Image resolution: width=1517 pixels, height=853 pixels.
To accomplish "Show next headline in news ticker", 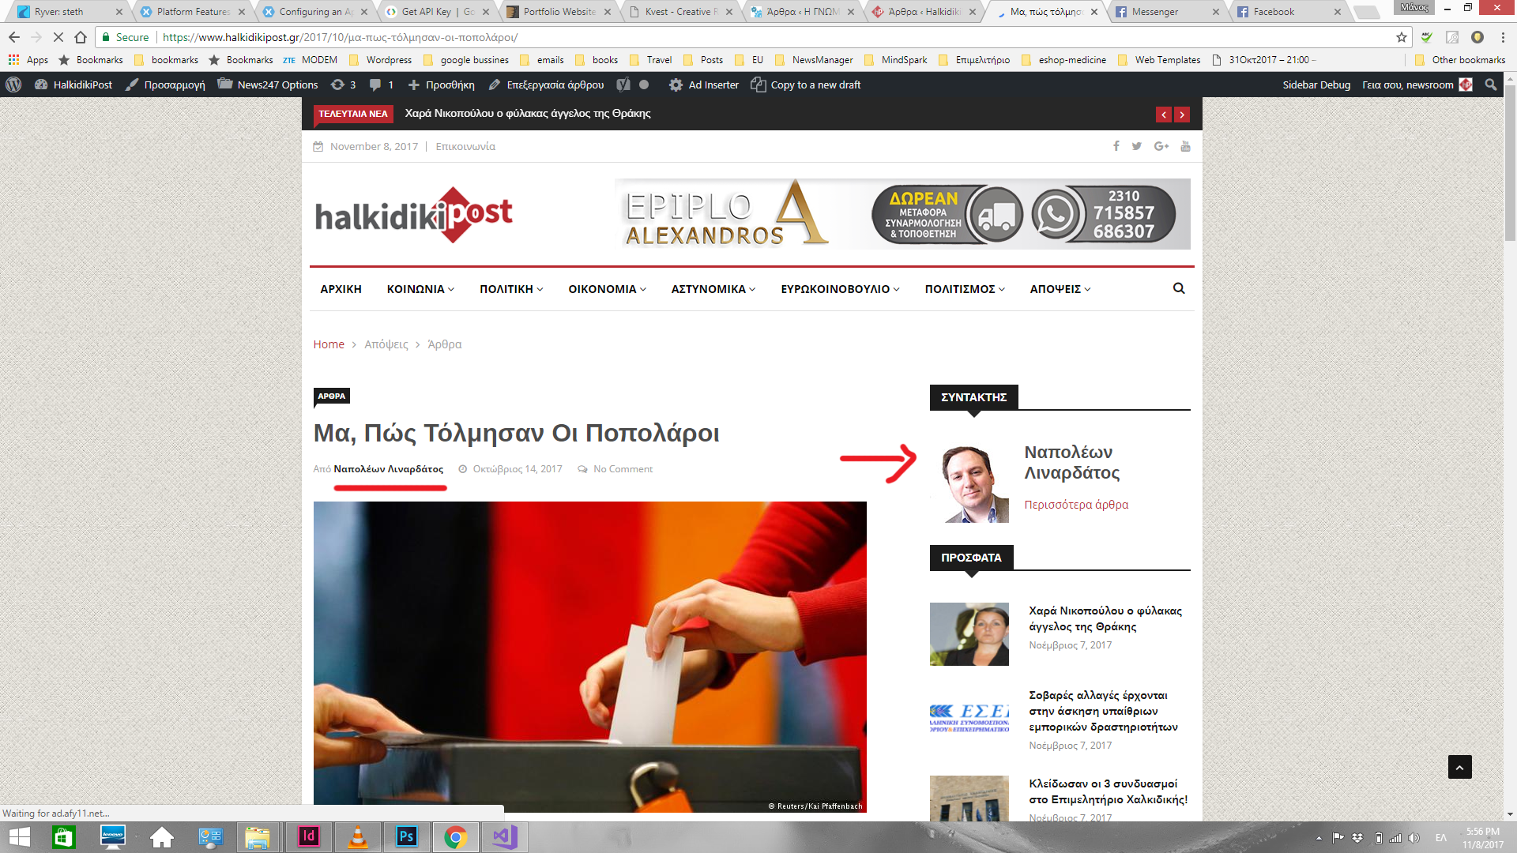I will tap(1182, 115).
